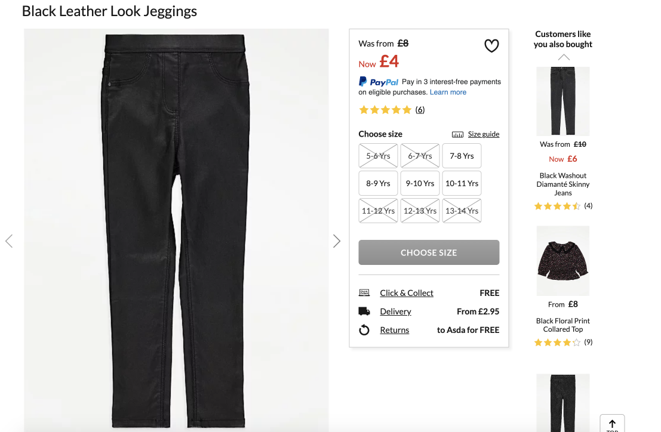The image size is (661, 432).
Task: Click the PayPal logo
Action: tap(379, 82)
